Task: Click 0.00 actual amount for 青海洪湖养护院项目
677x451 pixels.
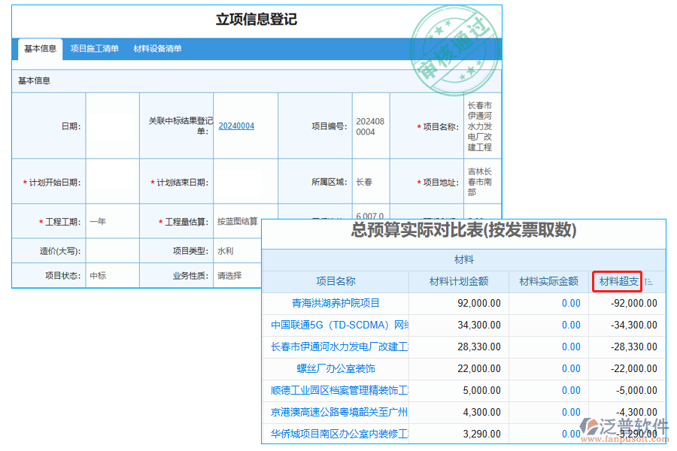Action: tap(571, 304)
